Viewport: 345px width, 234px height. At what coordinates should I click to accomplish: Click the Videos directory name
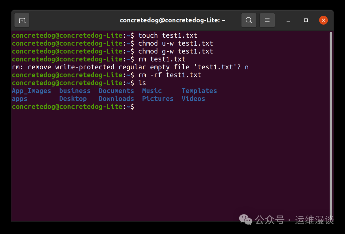193,99
